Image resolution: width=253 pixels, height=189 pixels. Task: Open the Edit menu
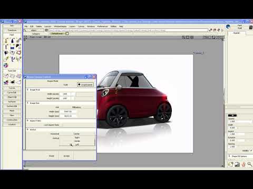tap(32, 26)
